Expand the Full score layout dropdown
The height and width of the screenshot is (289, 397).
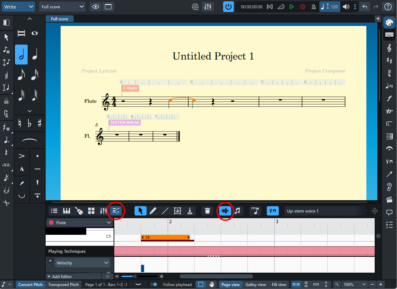pyautogui.click(x=62, y=7)
